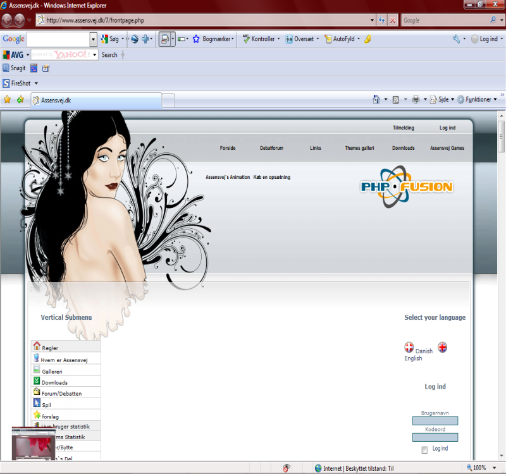Click the Tilmelding link
Screen dimensions: 506x474
click(404, 128)
